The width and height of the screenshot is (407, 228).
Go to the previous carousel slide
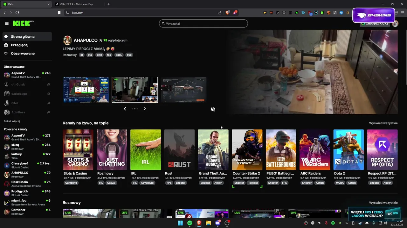[x=125, y=109]
